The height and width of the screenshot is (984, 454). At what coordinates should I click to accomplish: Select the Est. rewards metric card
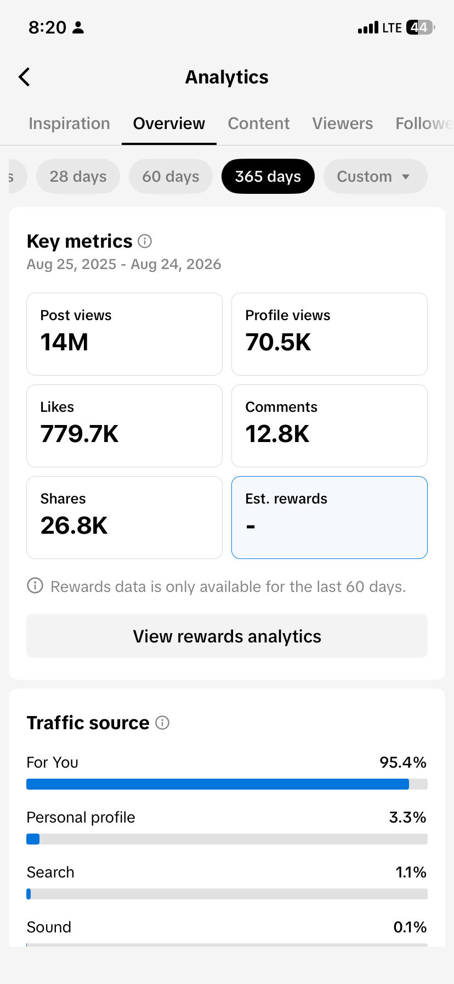tap(330, 517)
